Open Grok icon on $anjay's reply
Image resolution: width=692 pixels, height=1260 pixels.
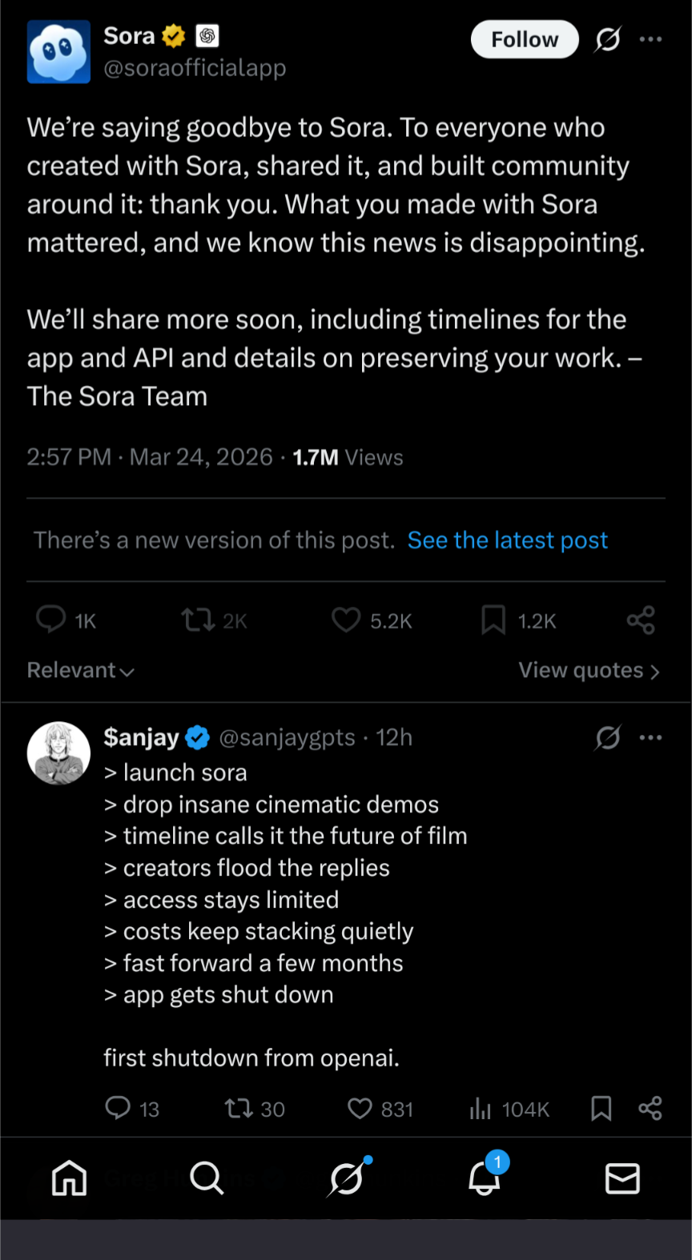coord(608,737)
